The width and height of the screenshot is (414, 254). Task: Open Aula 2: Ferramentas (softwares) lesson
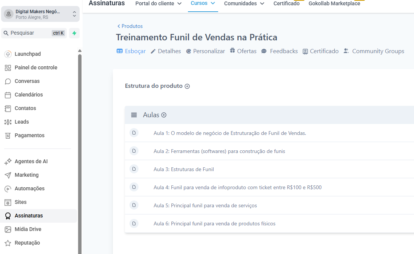coord(219,151)
